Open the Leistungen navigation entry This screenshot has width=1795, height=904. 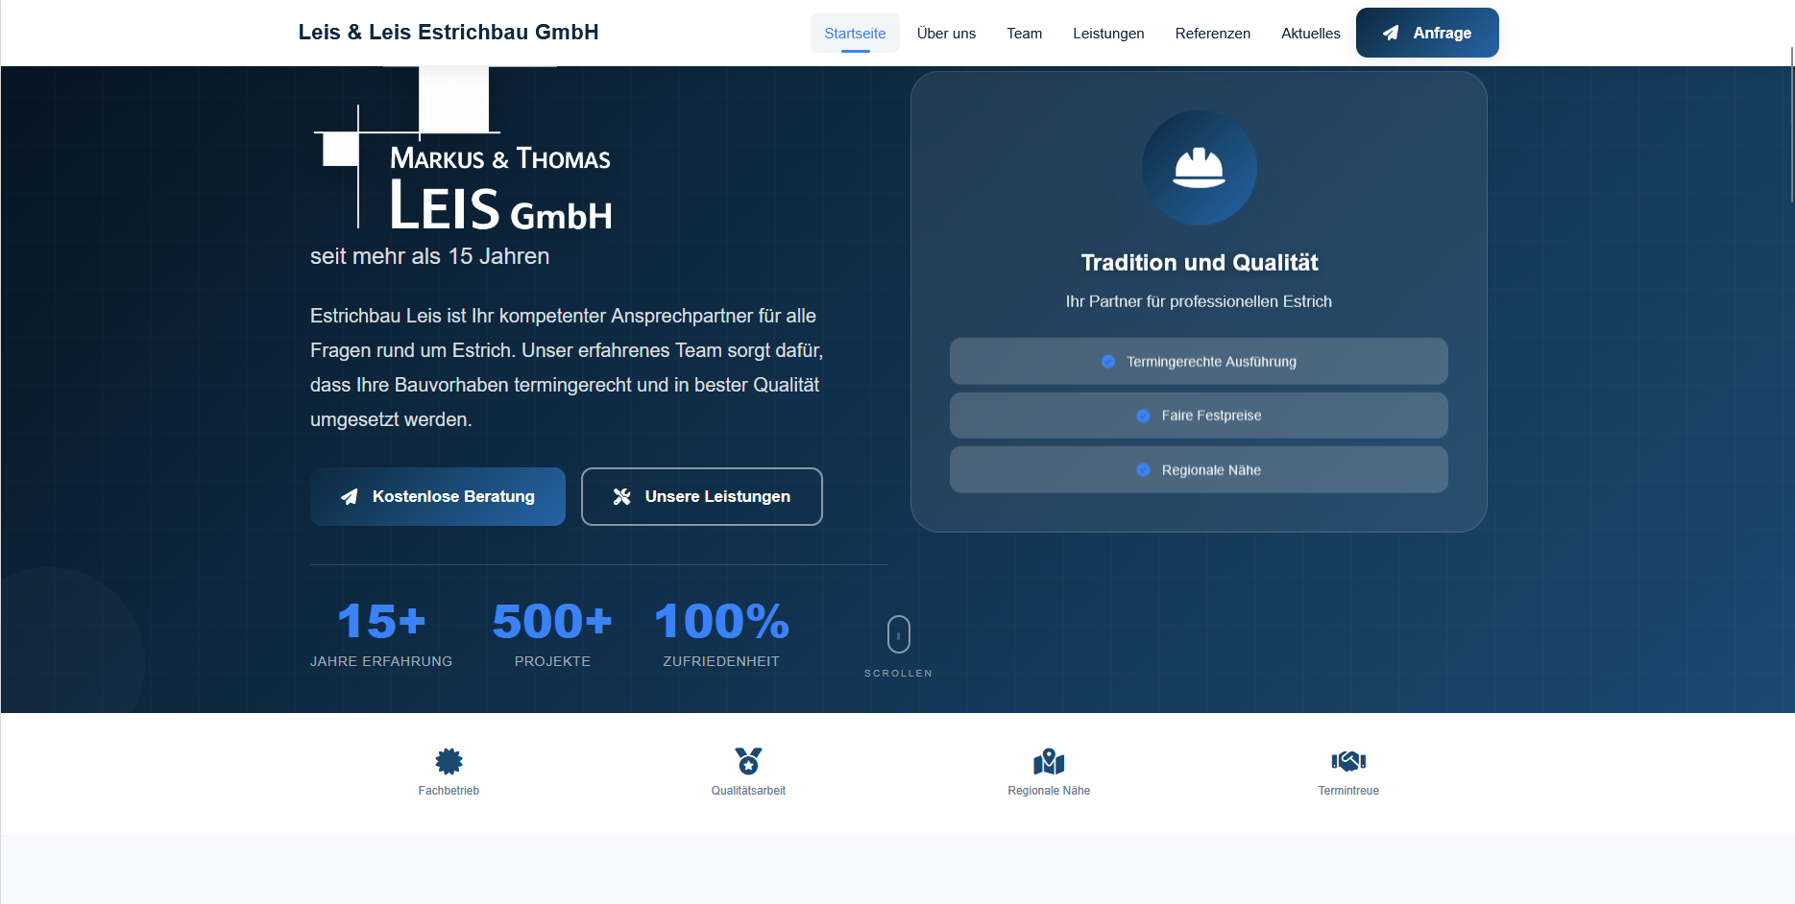pos(1108,33)
